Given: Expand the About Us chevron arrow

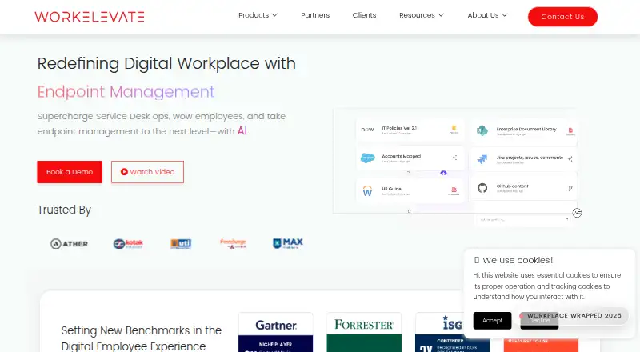Looking at the screenshot, I should pyautogui.click(x=505, y=15).
